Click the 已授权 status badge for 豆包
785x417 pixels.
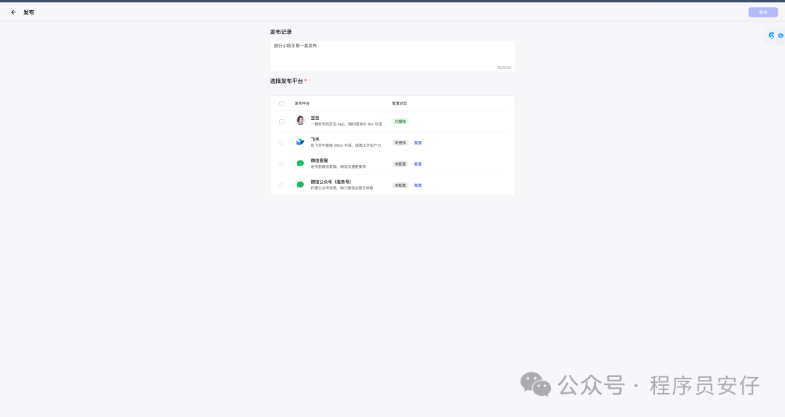tap(400, 121)
